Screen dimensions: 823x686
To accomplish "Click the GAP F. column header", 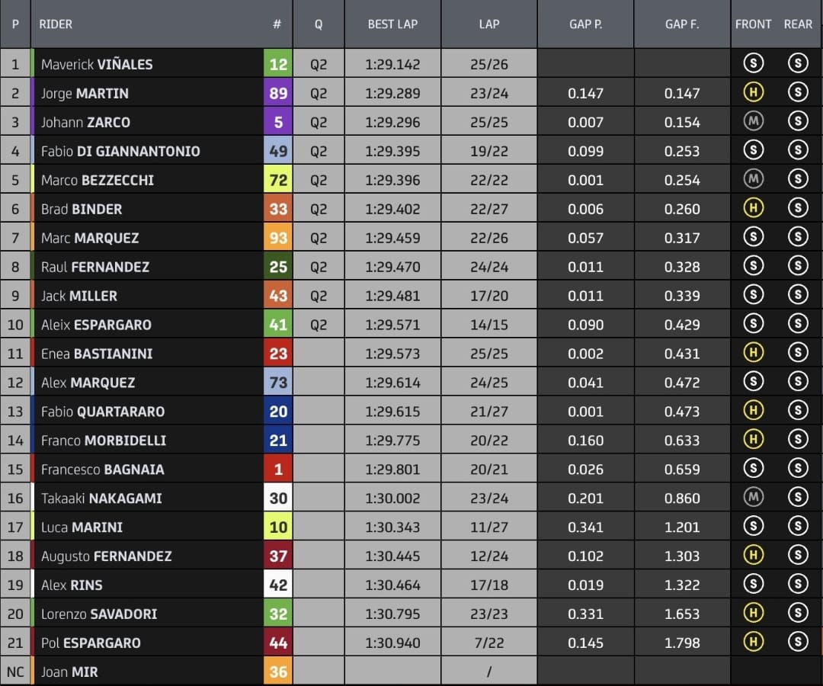I will 681,24.
